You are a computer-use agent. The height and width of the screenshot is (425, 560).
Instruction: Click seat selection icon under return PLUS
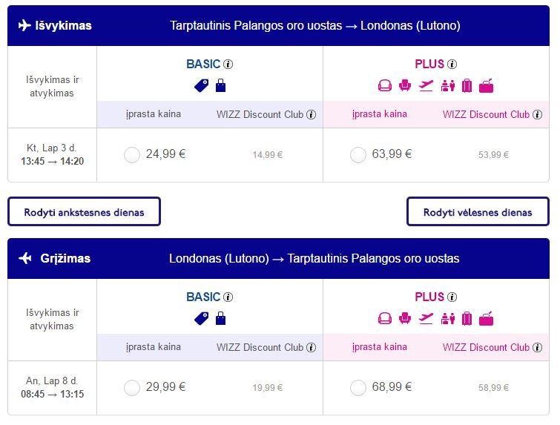[x=405, y=318]
